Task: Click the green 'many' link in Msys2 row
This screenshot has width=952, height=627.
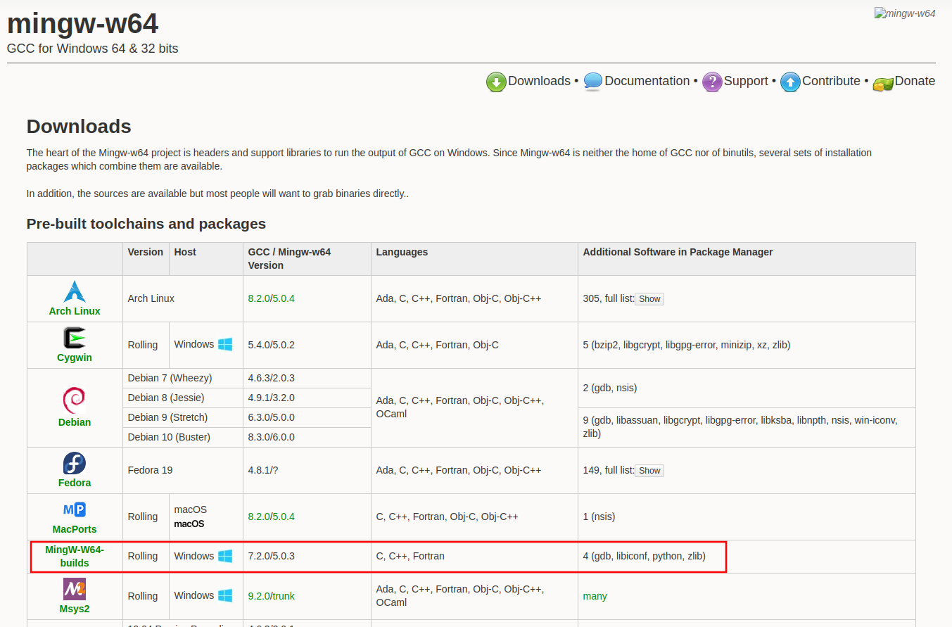Action: (x=595, y=596)
